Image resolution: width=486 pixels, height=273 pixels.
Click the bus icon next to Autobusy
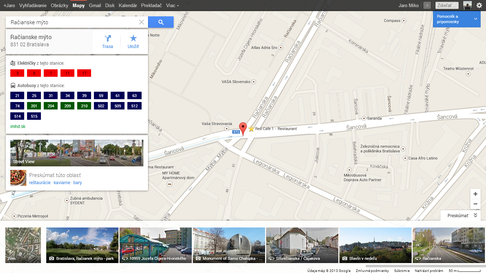tap(13, 86)
